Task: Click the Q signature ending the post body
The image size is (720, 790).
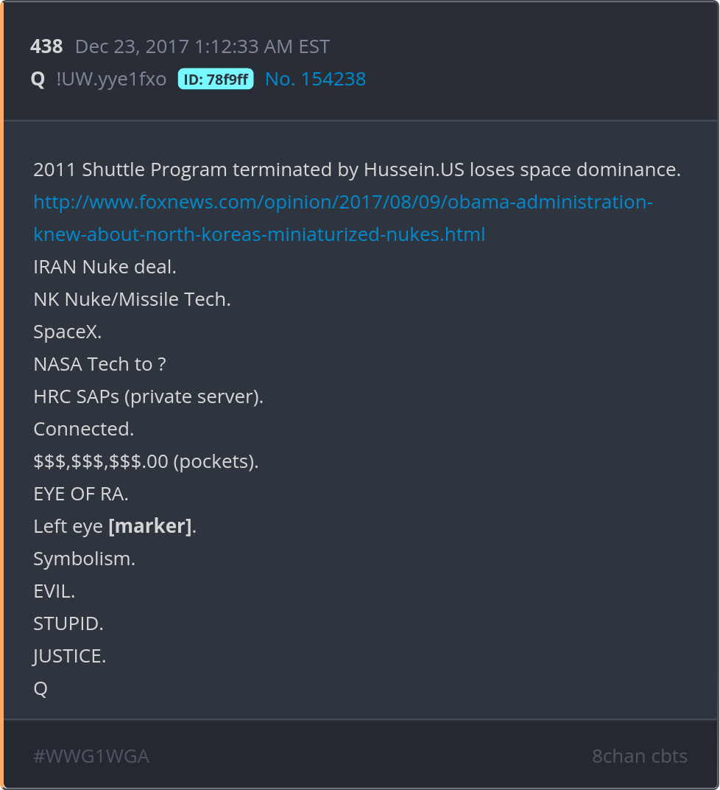Action: (x=40, y=688)
